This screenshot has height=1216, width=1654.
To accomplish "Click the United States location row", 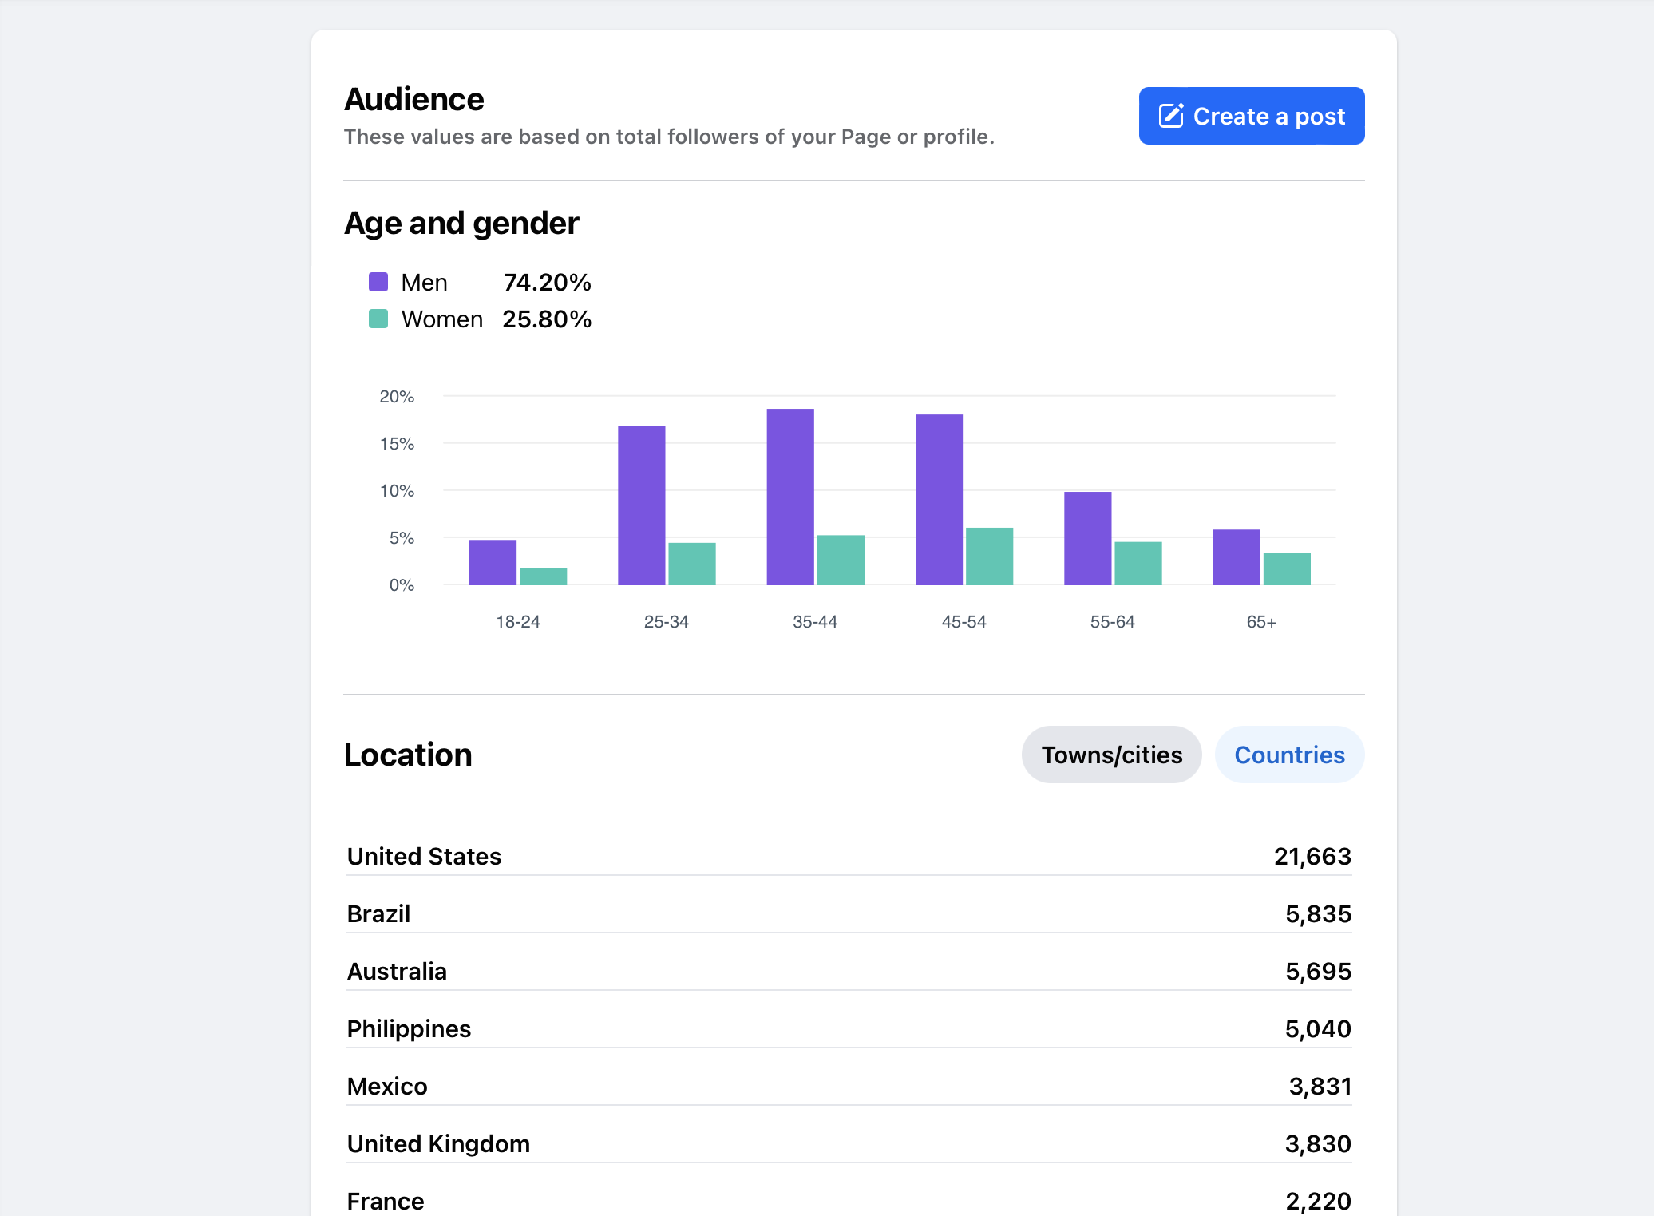I will tap(849, 856).
